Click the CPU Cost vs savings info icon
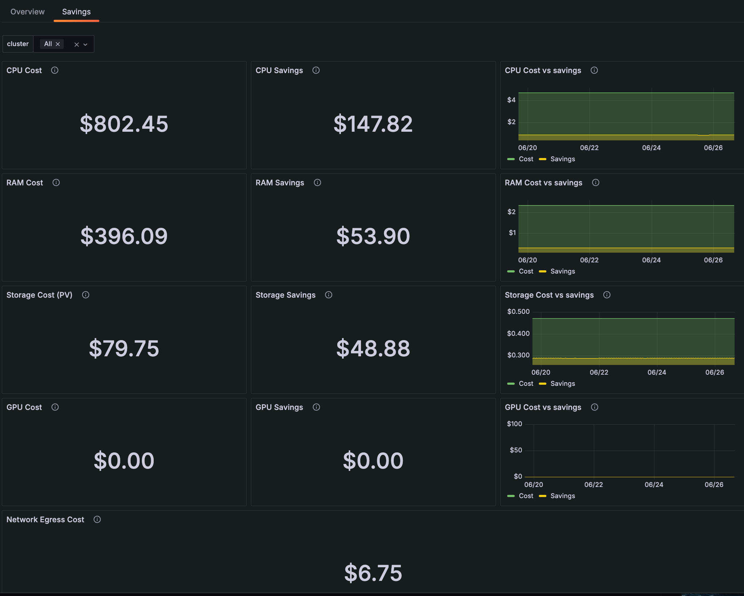The width and height of the screenshot is (744, 596). coord(594,70)
